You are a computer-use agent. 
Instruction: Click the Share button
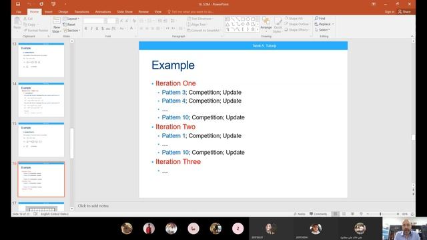coord(404,12)
